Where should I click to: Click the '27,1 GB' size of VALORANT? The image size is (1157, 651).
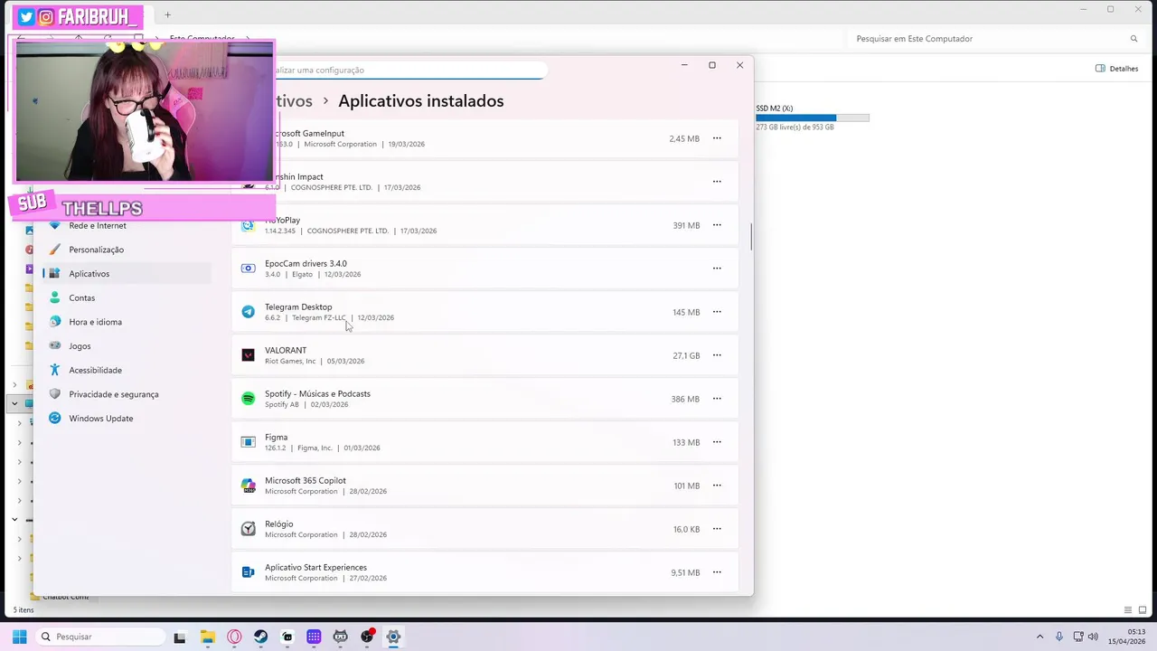[686, 355]
